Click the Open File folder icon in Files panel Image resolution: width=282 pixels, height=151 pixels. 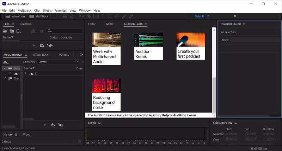pos(5,31)
